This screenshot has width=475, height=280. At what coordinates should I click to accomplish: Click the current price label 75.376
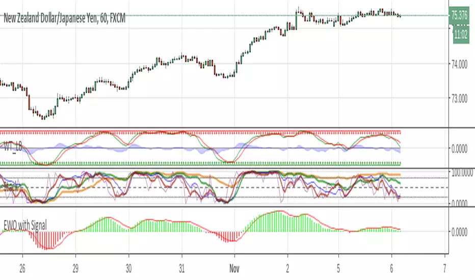[459, 15]
